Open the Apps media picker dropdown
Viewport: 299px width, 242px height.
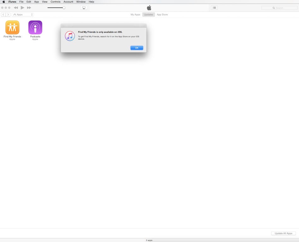click(x=22, y=14)
